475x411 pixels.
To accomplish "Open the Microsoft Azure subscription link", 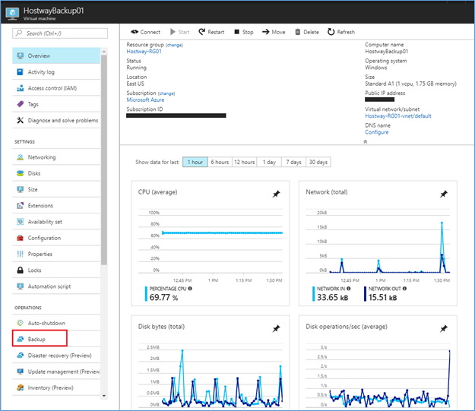I will pyautogui.click(x=145, y=100).
